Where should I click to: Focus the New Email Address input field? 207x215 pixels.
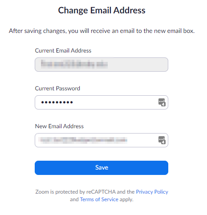(101, 140)
